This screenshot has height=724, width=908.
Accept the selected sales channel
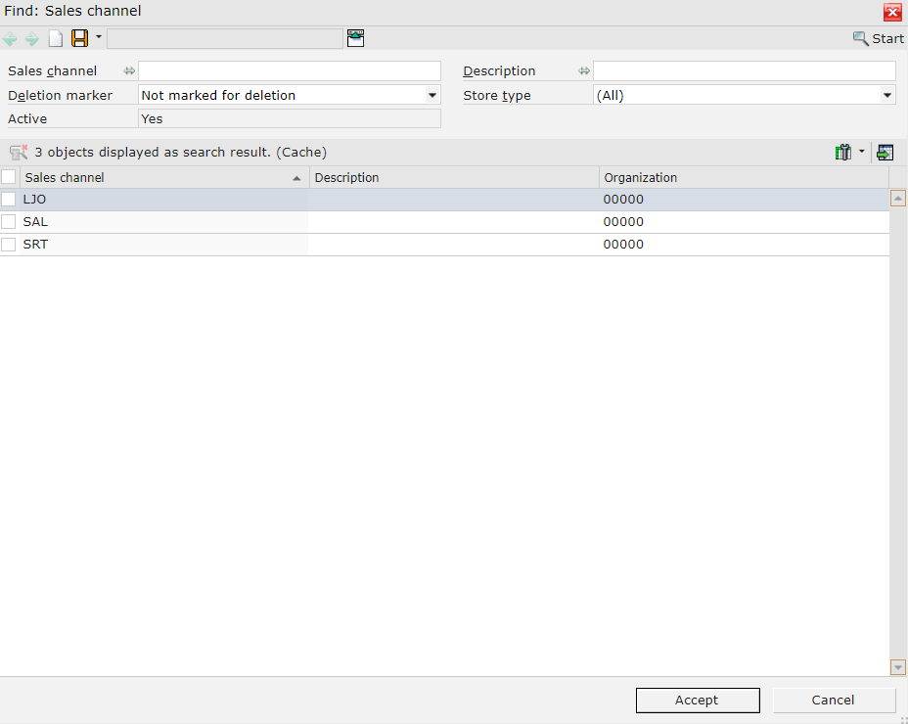[x=698, y=701]
